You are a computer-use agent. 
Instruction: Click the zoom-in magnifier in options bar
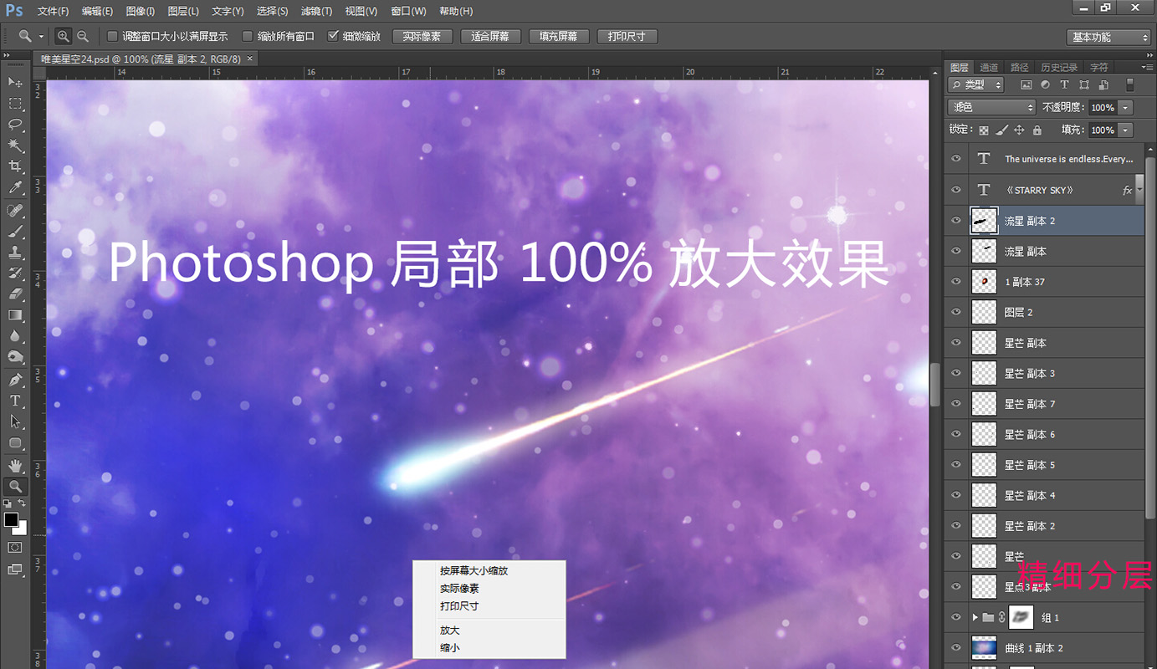[x=64, y=36]
